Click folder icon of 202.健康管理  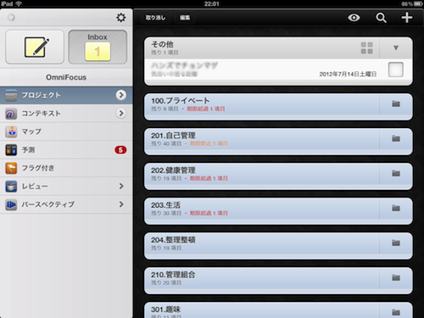point(396,173)
